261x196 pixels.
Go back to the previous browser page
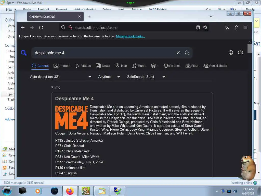tap(23, 28)
